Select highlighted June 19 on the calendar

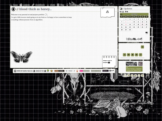[x=142, y=24]
